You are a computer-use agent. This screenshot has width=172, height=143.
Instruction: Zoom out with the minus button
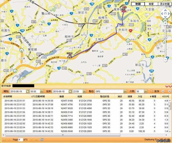166,59
